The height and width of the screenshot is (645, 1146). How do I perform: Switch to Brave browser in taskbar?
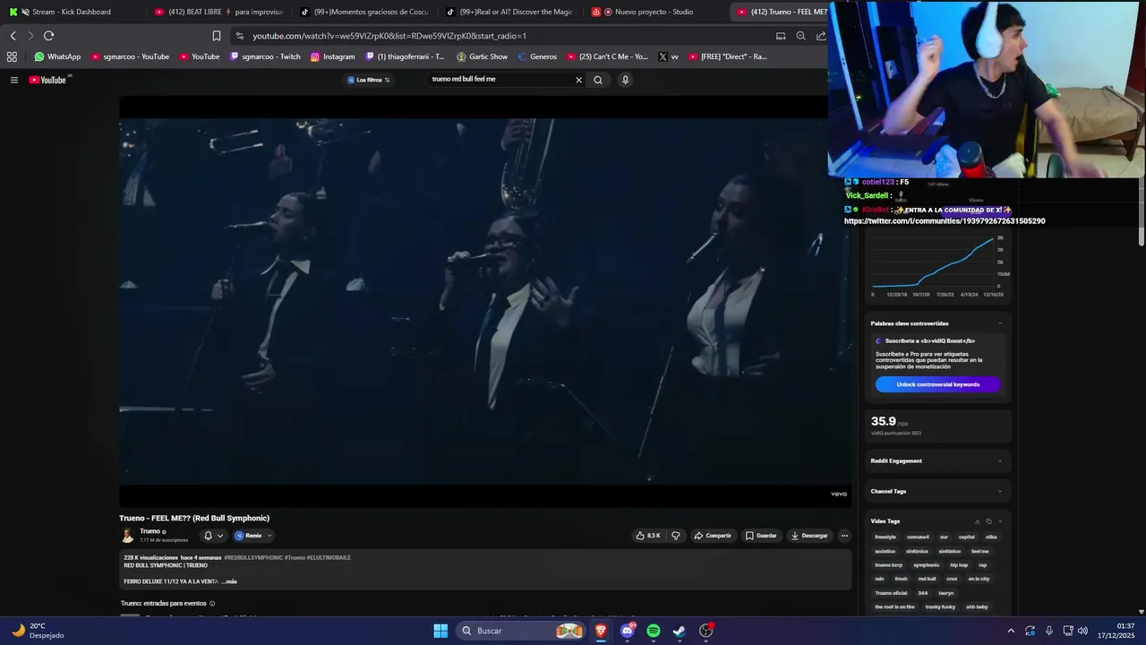point(601,631)
